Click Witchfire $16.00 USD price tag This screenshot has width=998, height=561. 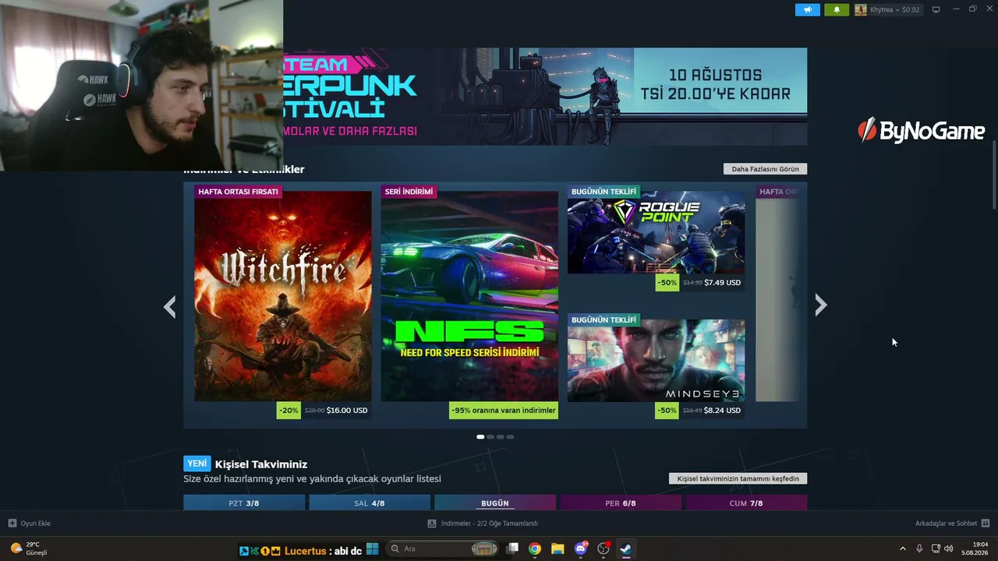[x=346, y=411]
